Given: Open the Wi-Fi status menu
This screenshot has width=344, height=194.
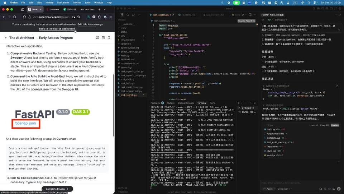Looking at the screenshot, I should pos(303,3).
